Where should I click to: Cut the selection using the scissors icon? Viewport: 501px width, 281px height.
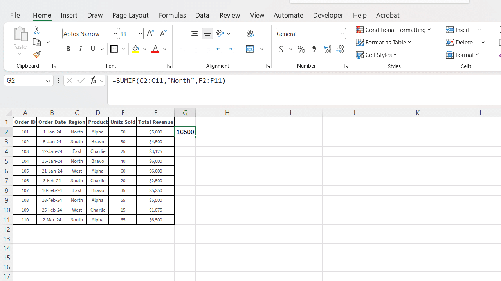click(x=36, y=30)
